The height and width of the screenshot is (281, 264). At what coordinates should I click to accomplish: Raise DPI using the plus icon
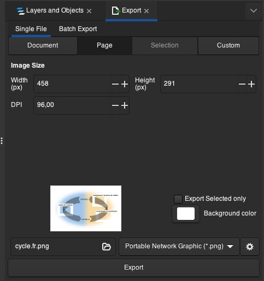coord(125,105)
